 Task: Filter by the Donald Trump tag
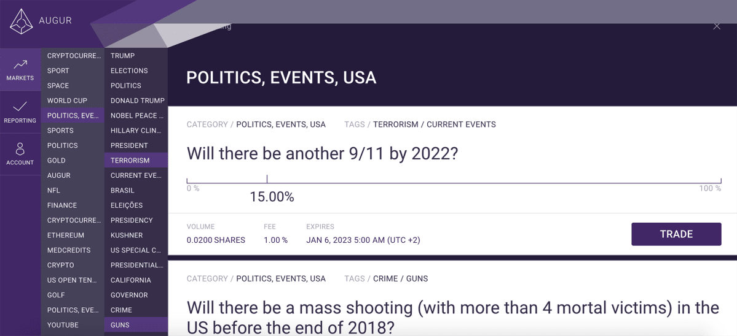pos(136,101)
